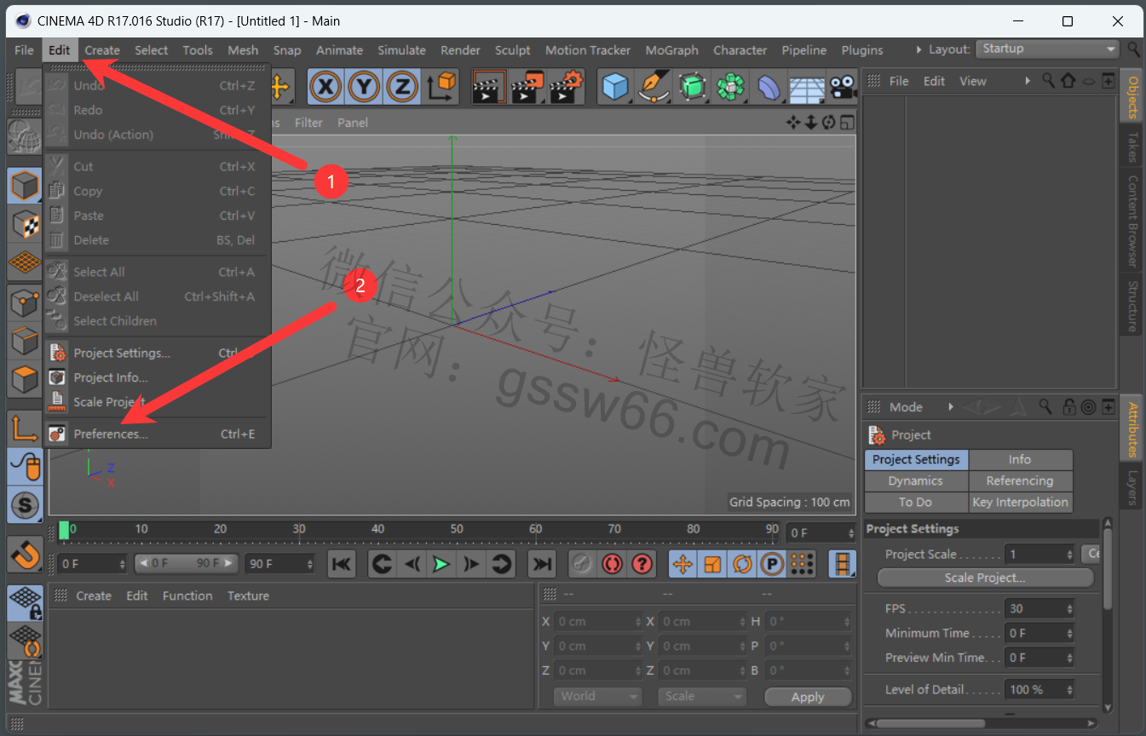Viewport: 1146px width, 736px height.
Task: Toggle the Z axis lock
Action: 401,87
